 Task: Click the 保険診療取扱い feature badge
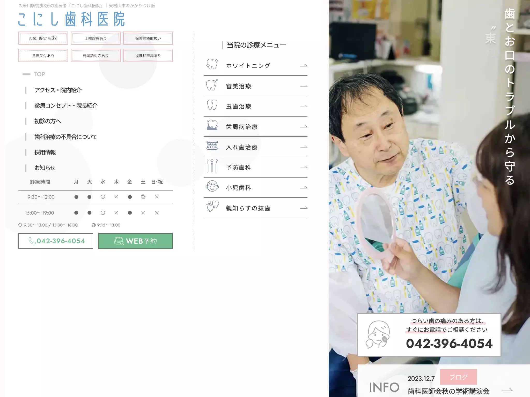[x=148, y=38]
